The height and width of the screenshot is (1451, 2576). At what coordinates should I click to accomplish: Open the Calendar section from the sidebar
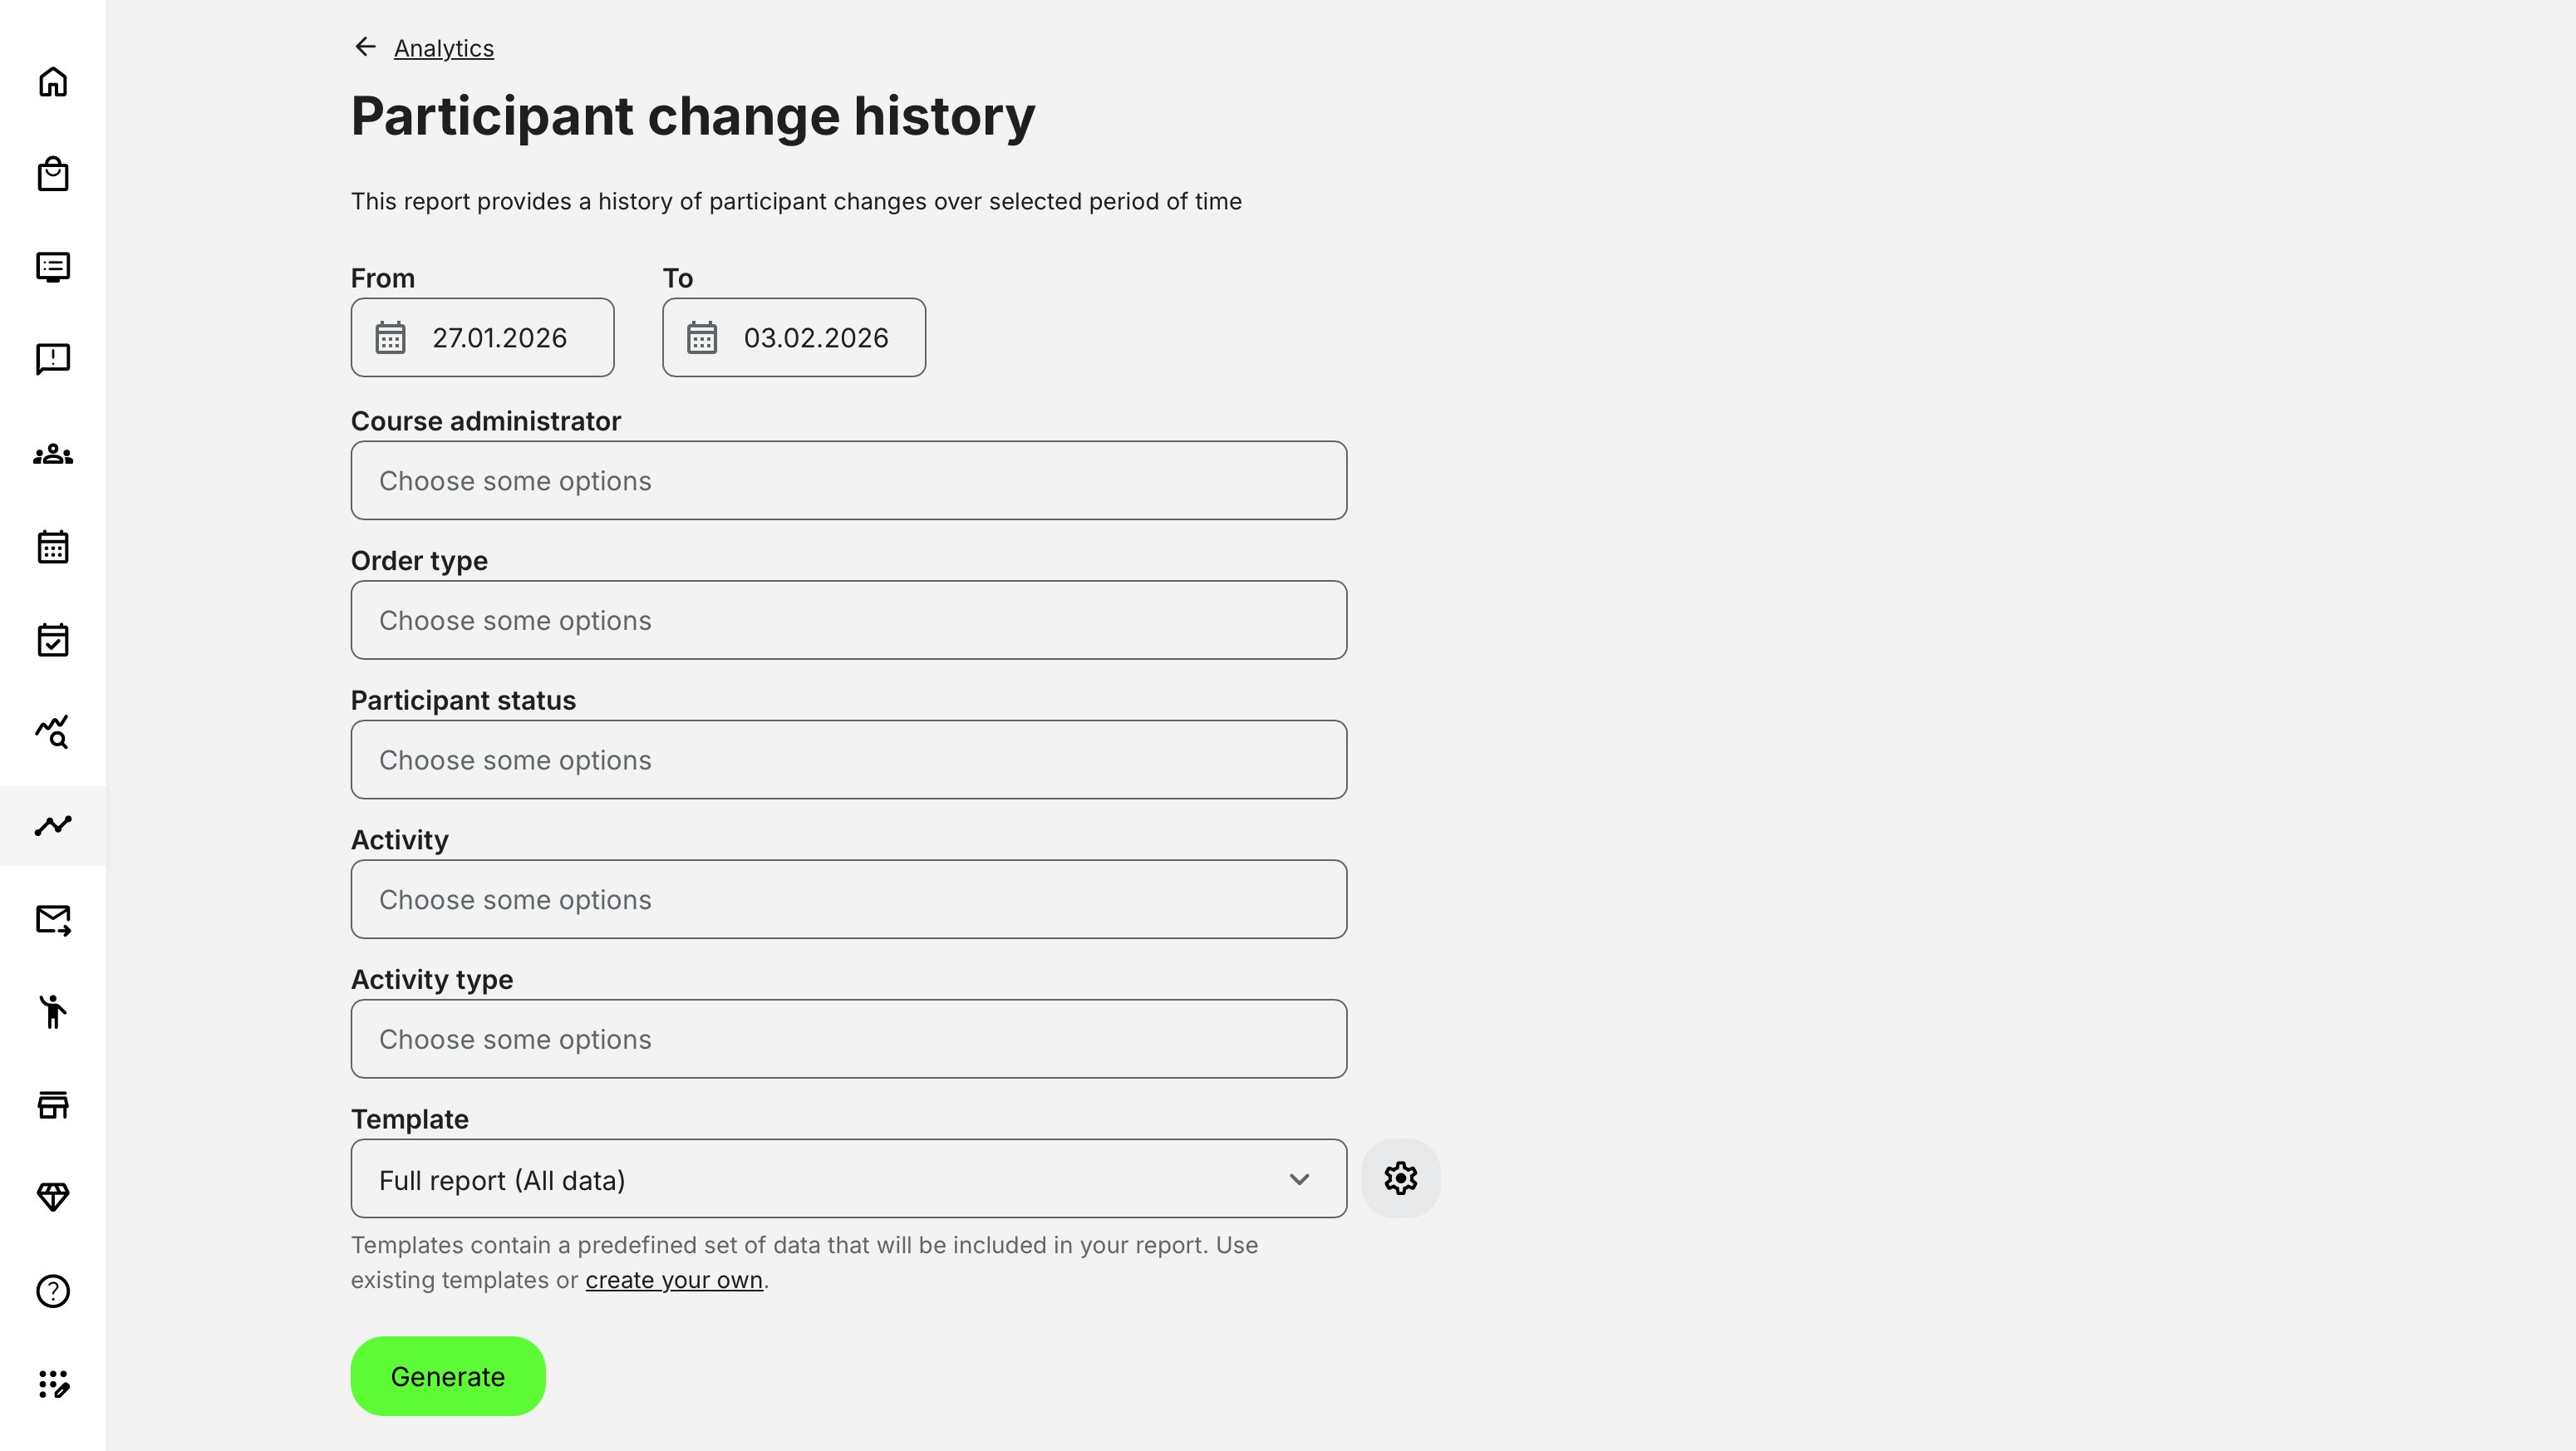pyautogui.click(x=53, y=546)
